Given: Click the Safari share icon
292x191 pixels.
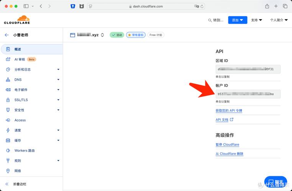Looking at the screenshot, I should (267, 6).
